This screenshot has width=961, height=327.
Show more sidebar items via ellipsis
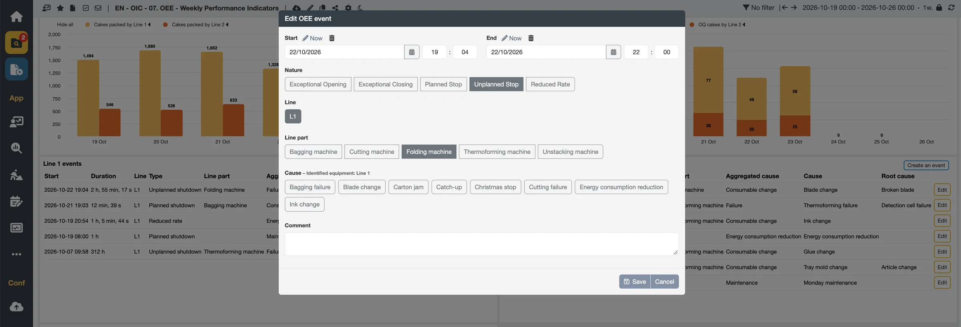[x=16, y=254]
